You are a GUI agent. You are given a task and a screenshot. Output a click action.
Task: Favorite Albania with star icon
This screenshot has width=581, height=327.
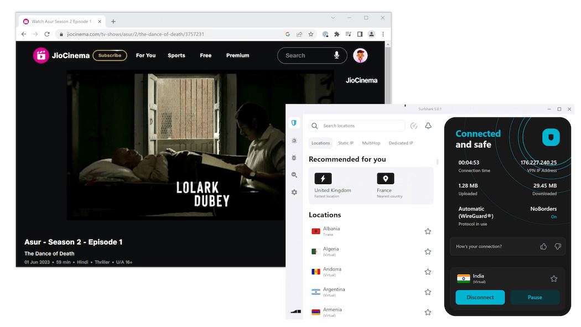tap(428, 231)
